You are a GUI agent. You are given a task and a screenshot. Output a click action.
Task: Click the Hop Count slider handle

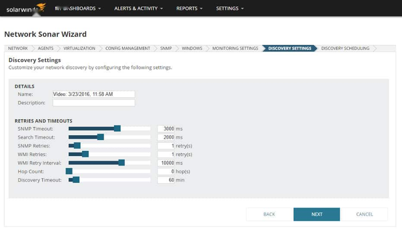[x=69, y=171]
